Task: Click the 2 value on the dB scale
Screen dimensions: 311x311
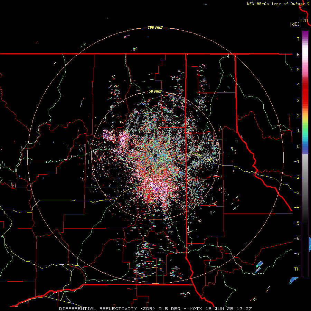Action: click(298, 116)
